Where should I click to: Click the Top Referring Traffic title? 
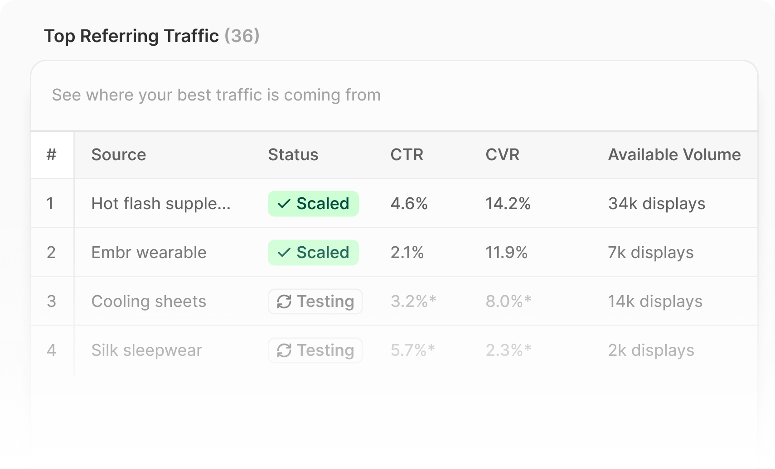131,36
